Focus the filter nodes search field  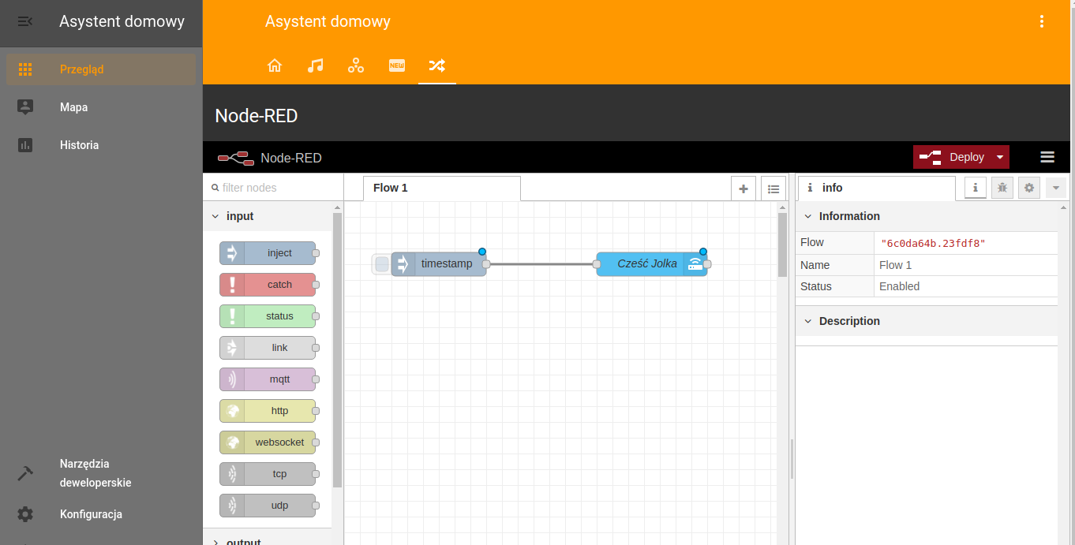click(x=273, y=188)
